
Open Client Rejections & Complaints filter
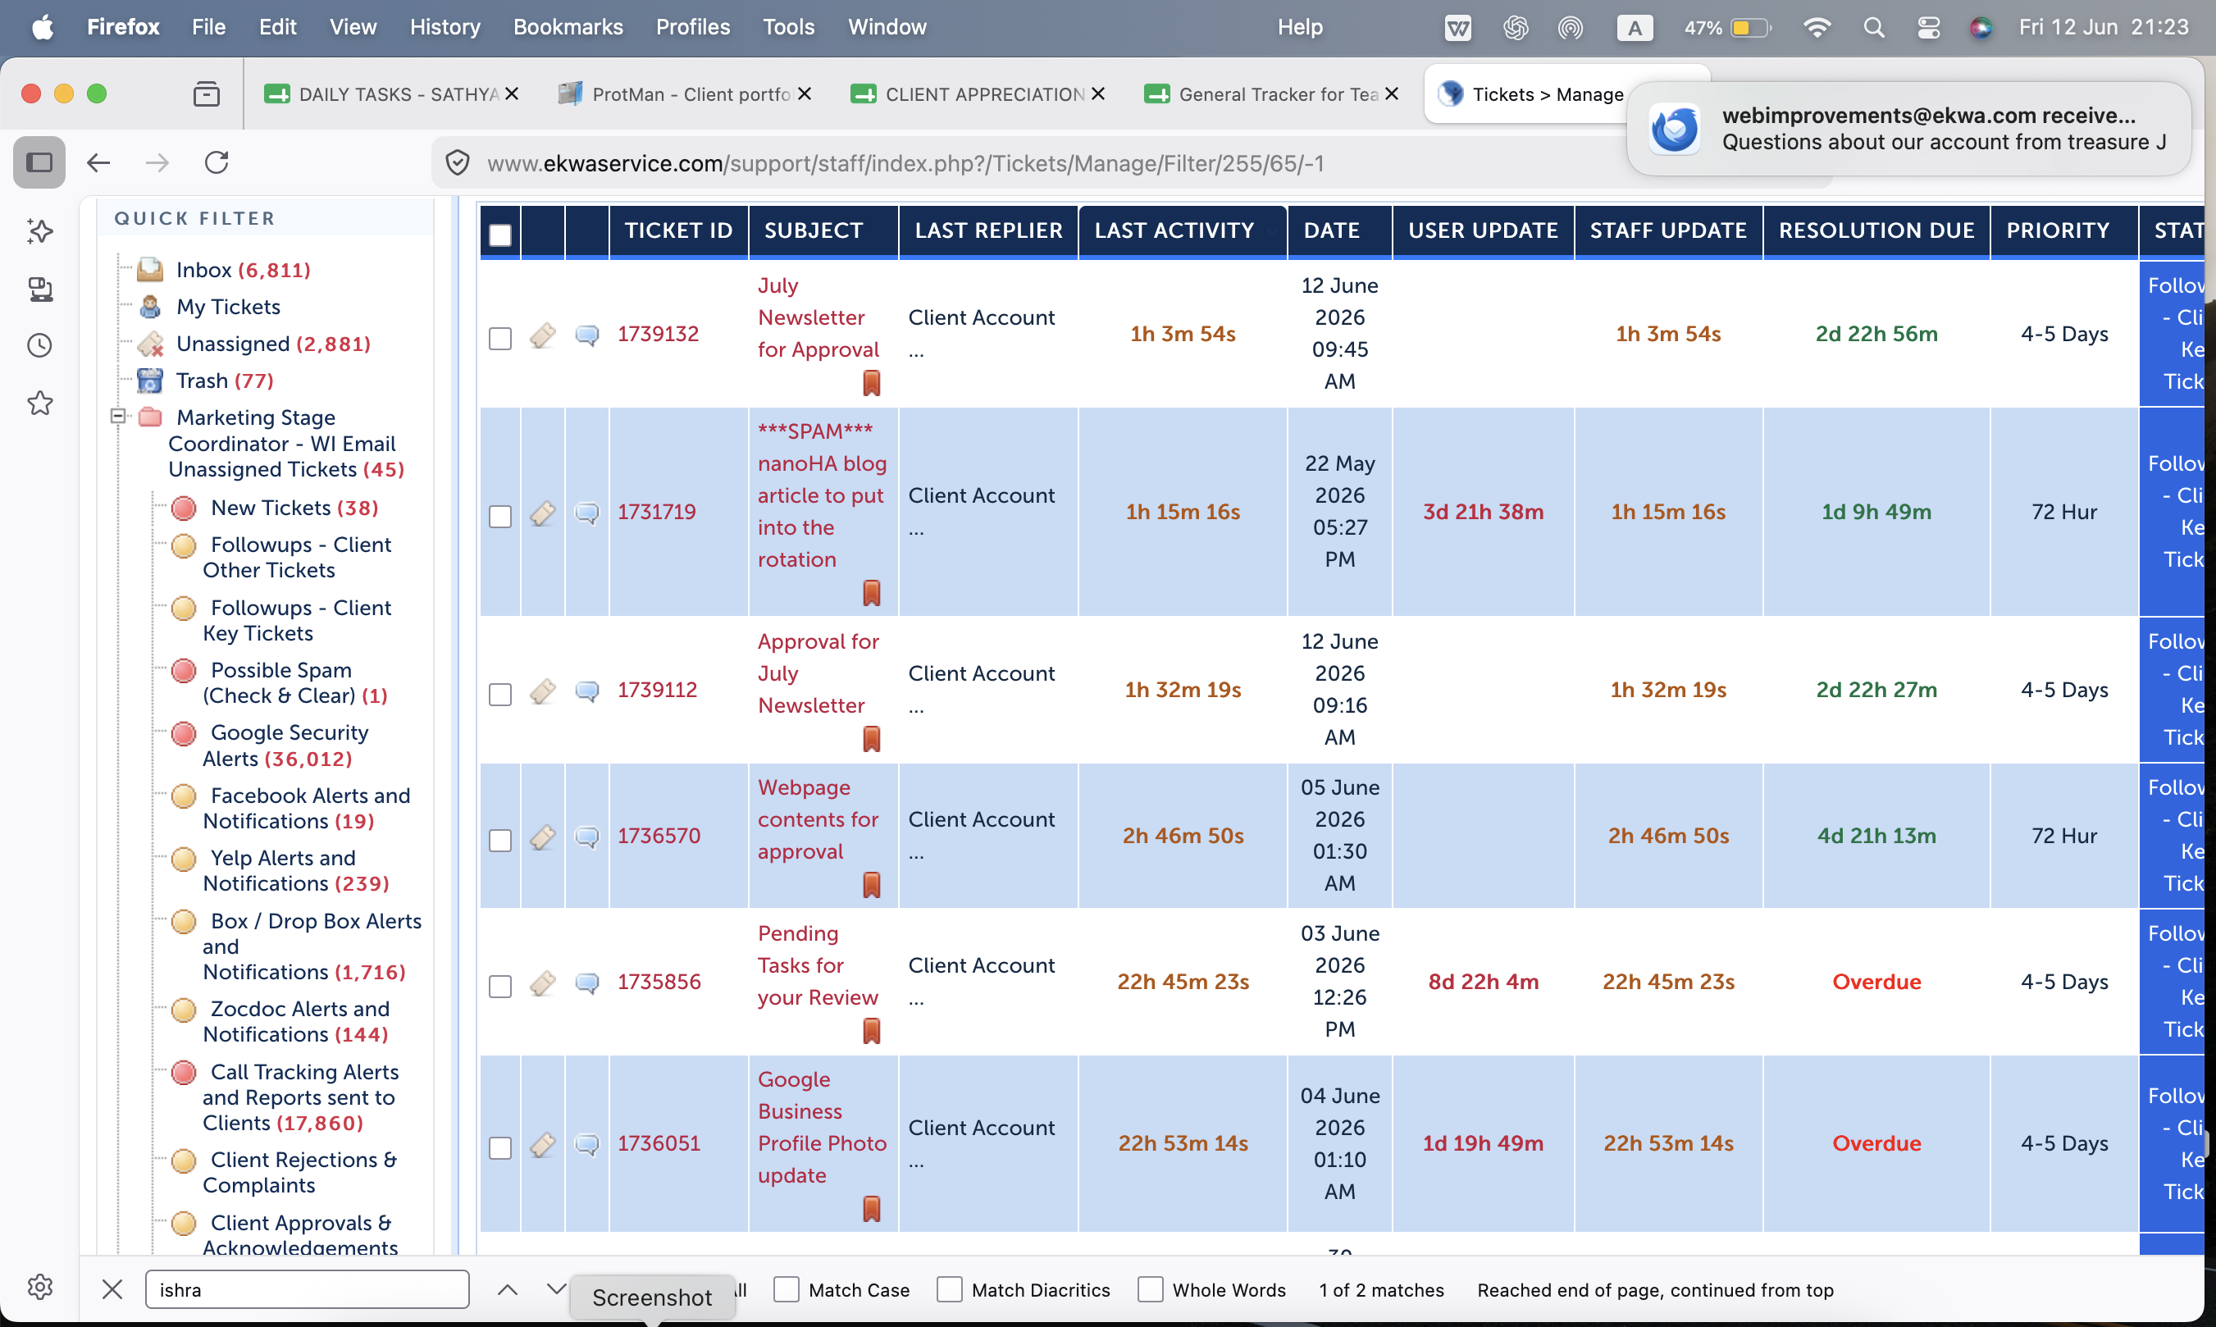pyautogui.click(x=299, y=1172)
